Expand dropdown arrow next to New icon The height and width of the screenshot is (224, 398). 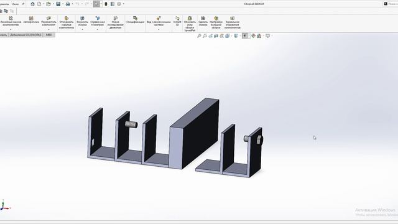point(44,4)
